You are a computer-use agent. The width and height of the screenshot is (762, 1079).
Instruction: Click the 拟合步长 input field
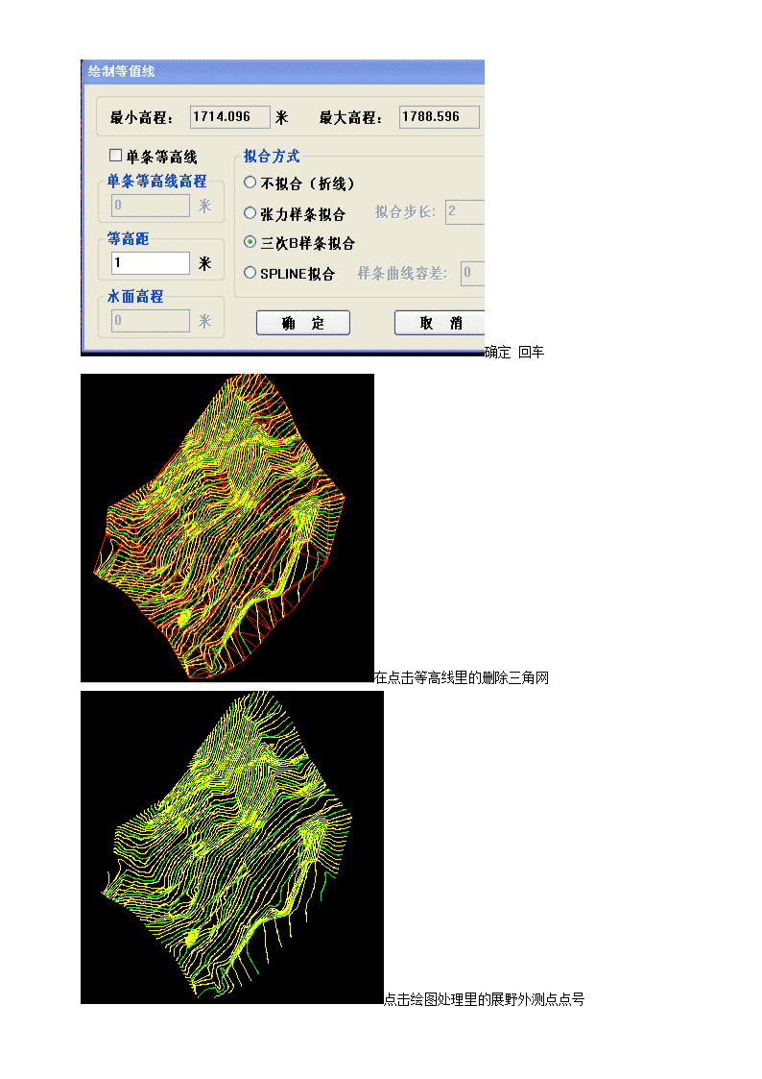(465, 211)
